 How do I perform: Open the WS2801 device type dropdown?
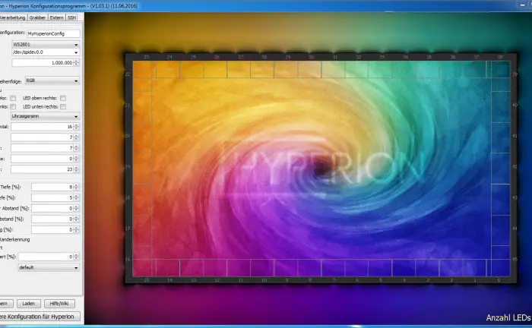[x=46, y=44]
